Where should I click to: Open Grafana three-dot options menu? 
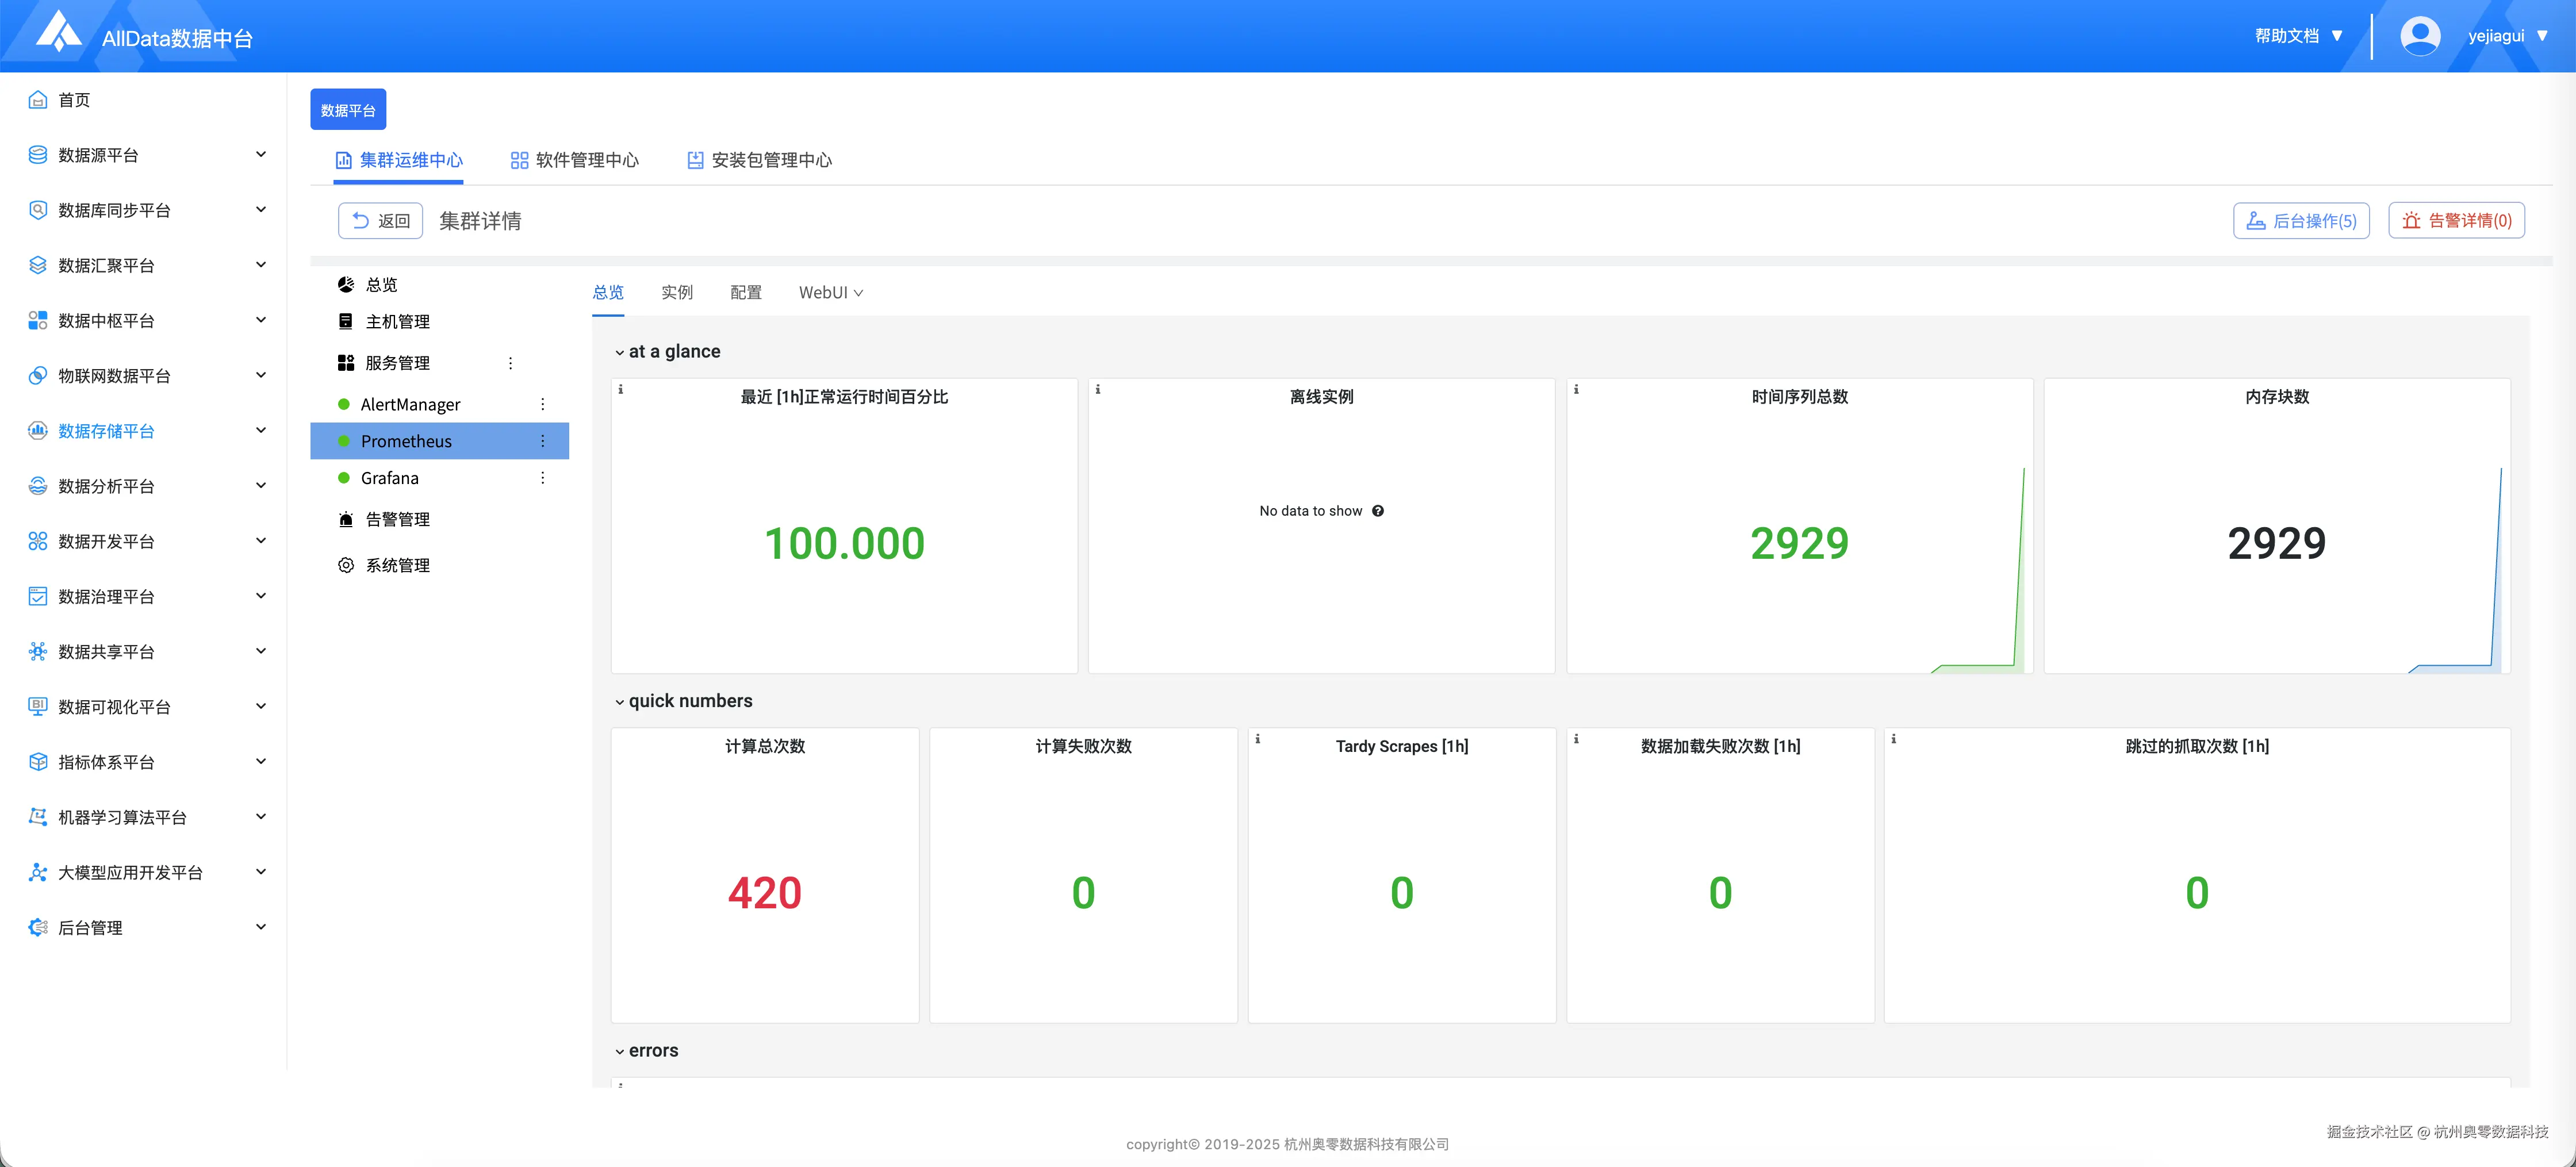point(543,478)
